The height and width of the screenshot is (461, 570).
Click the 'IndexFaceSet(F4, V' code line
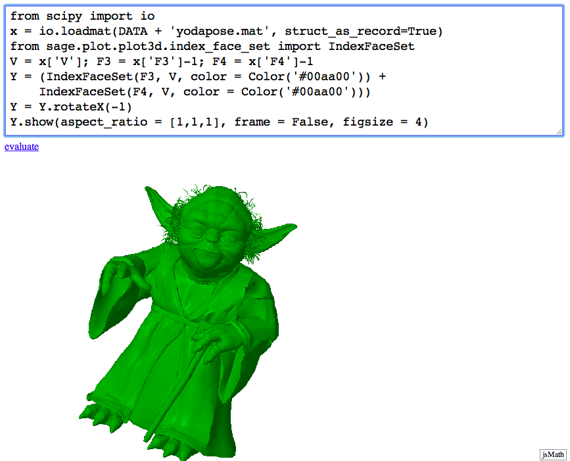(204, 91)
